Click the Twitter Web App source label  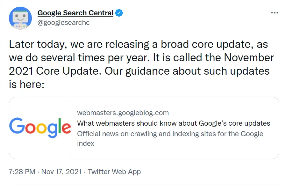pos(114,172)
